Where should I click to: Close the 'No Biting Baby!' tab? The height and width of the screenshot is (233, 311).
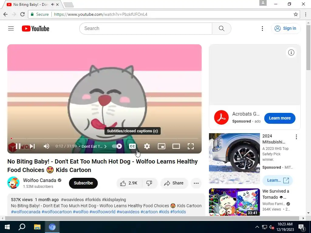tap(57, 4)
